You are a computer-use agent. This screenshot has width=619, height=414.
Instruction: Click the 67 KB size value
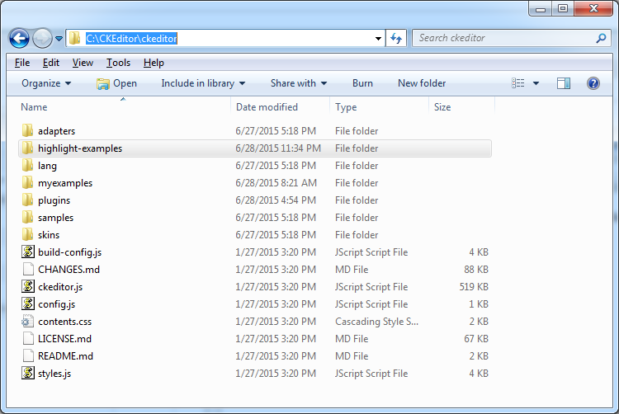[476, 339]
